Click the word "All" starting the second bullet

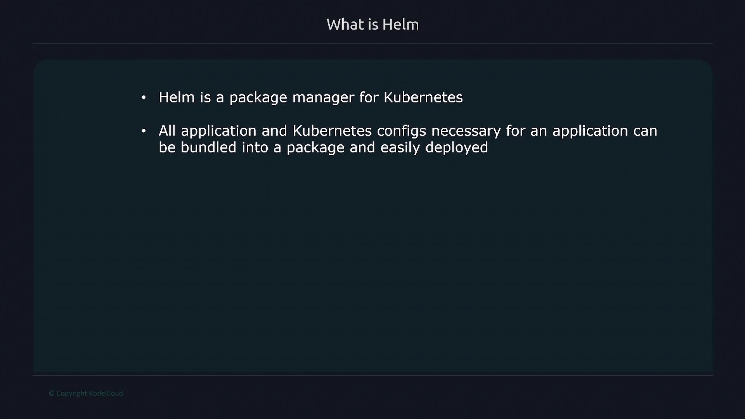[x=167, y=131]
